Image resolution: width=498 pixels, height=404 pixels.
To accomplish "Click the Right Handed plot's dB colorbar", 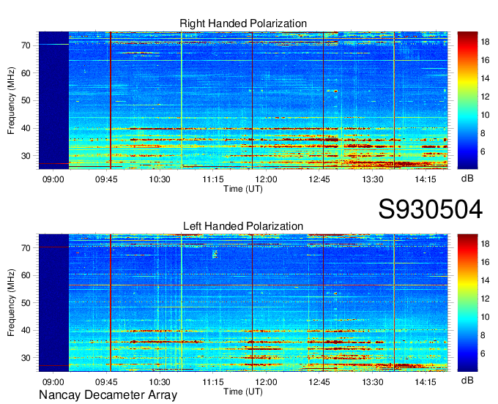I will pyautogui.click(x=467, y=100).
